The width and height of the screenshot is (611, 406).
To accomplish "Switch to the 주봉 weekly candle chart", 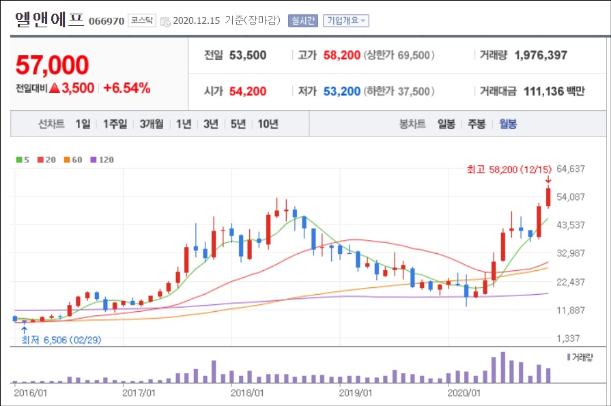I will click(477, 124).
